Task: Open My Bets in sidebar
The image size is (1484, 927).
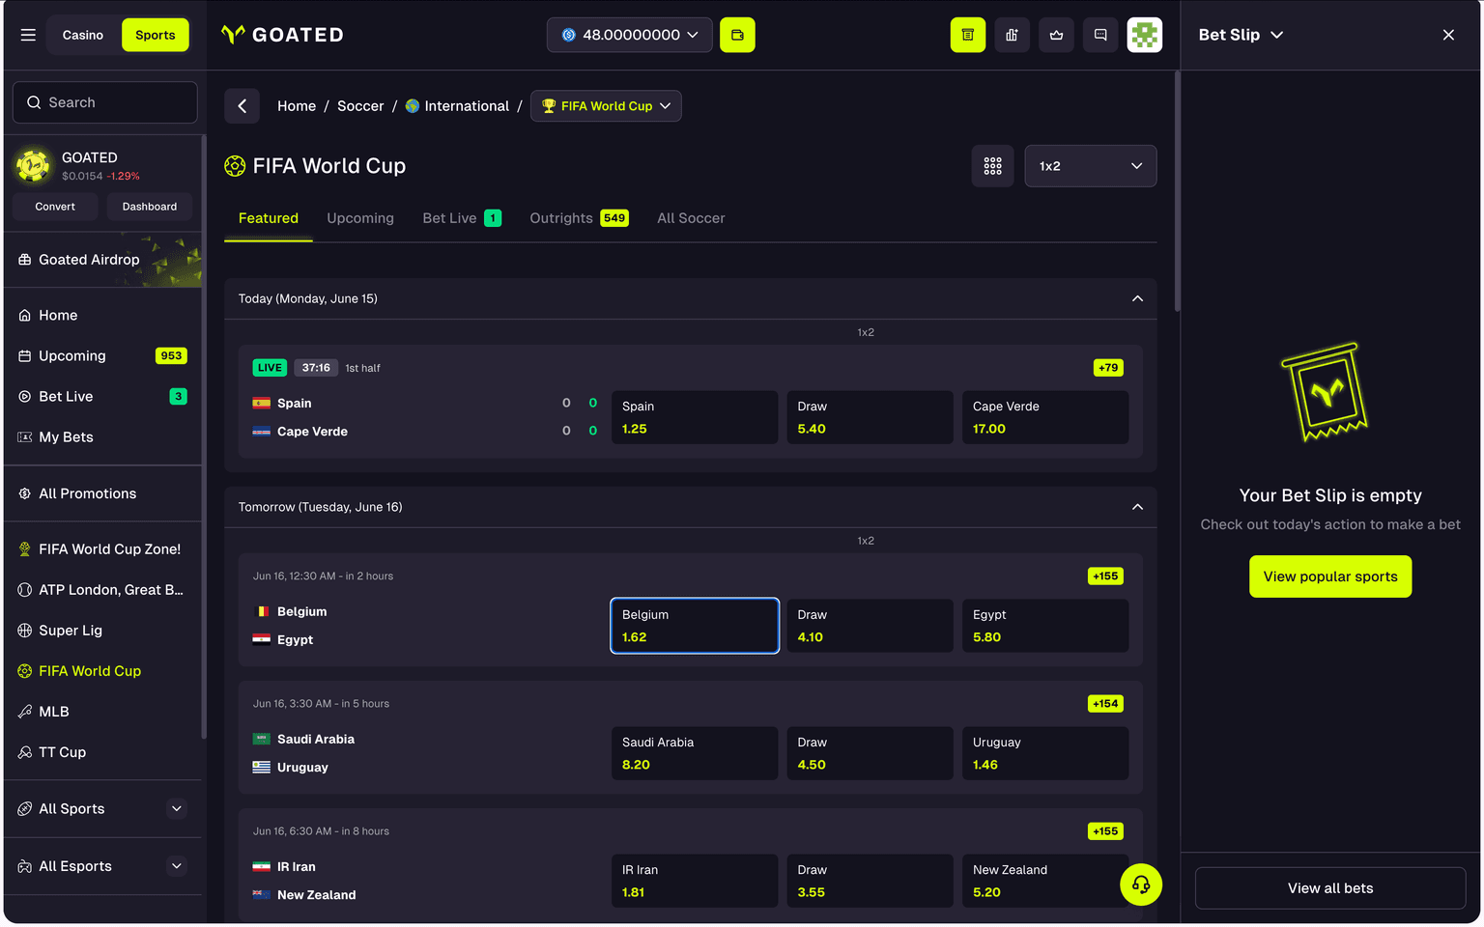Action: pyautogui.click(x=103, y=437)
